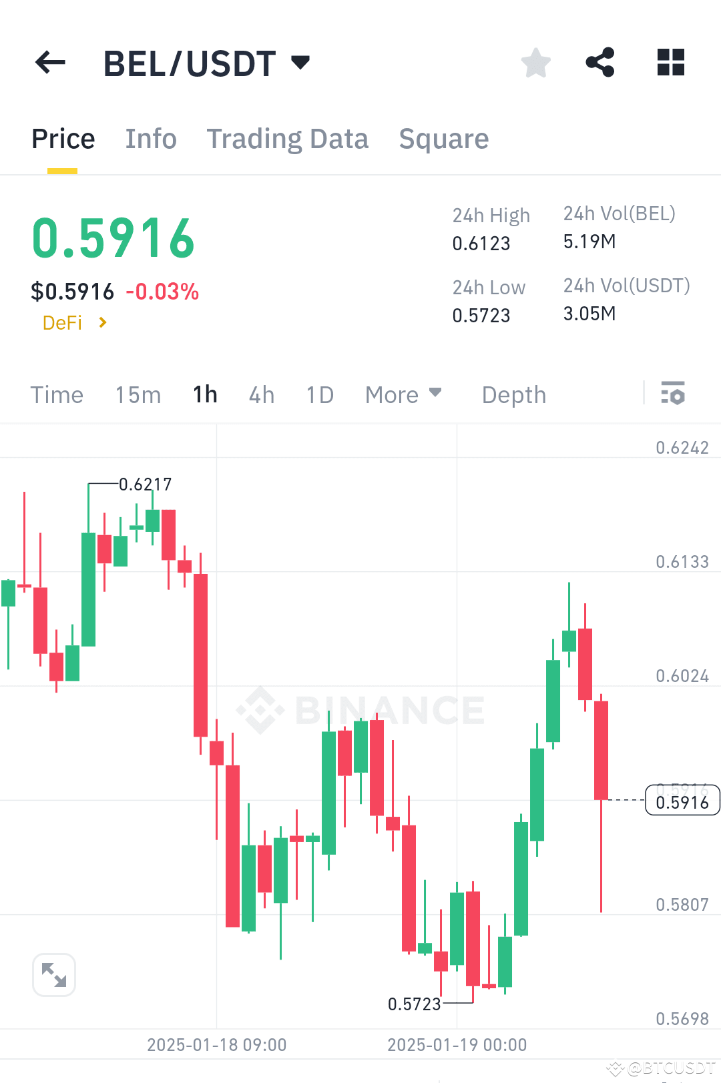Switch to the Info tab
This screenshot has height=1083, width=721.
150,138
